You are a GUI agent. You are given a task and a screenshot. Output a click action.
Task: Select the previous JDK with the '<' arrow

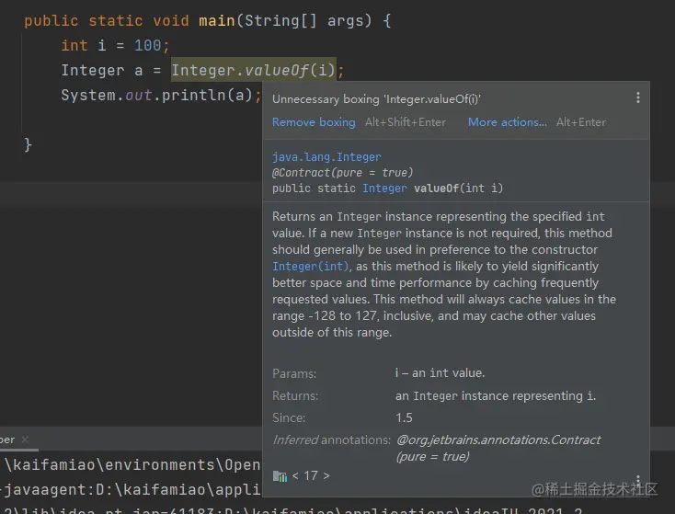[x=295, y=475]
